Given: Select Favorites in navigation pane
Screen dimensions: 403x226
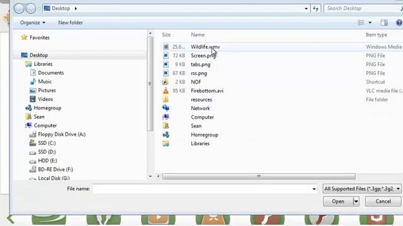Looking at the screenshot, I should coord(35,38).
